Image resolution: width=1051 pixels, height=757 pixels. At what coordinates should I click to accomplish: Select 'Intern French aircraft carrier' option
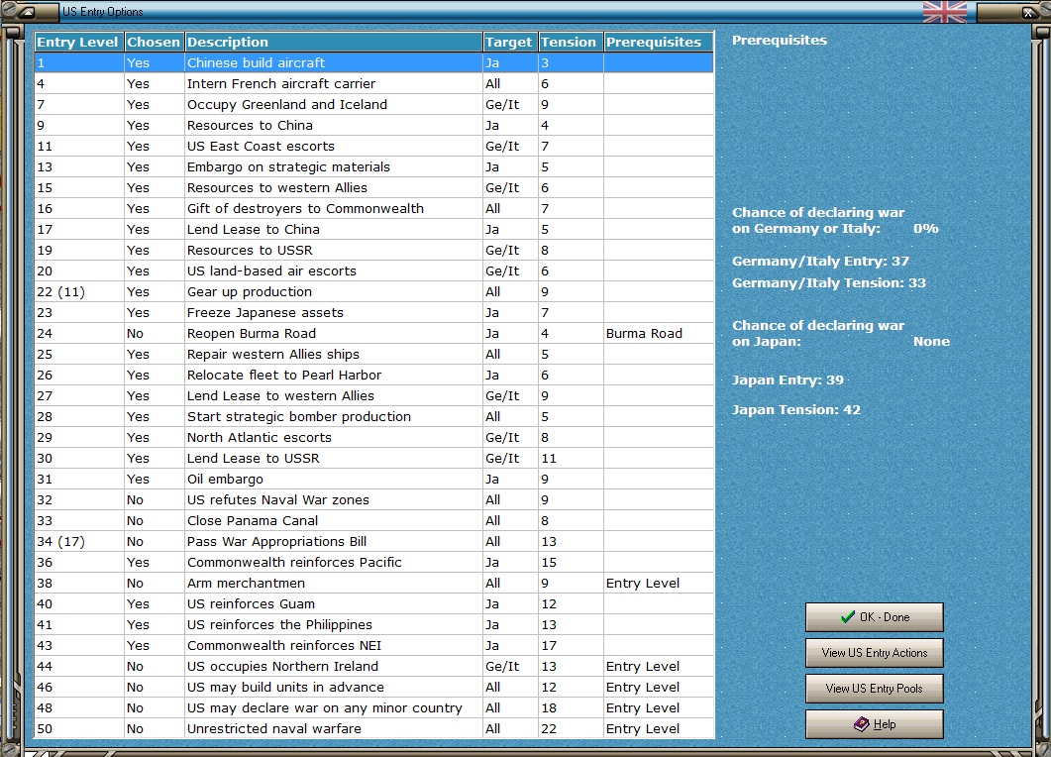click(374, 83)
